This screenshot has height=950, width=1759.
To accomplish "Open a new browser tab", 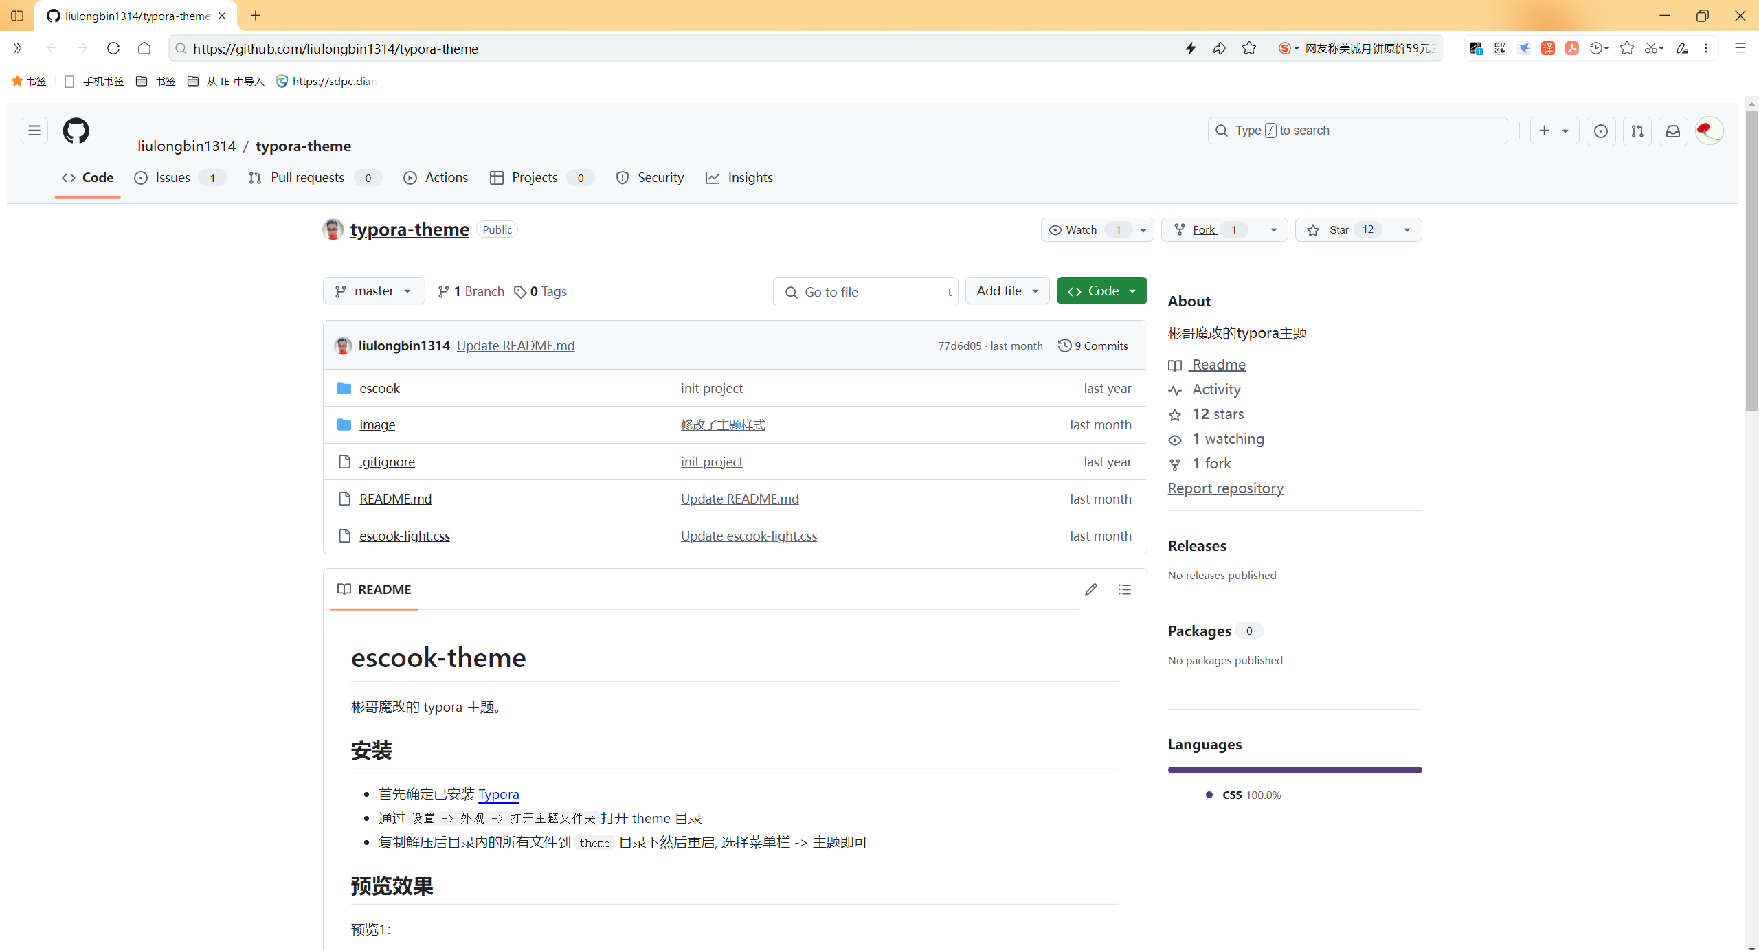I will (256, 15).
